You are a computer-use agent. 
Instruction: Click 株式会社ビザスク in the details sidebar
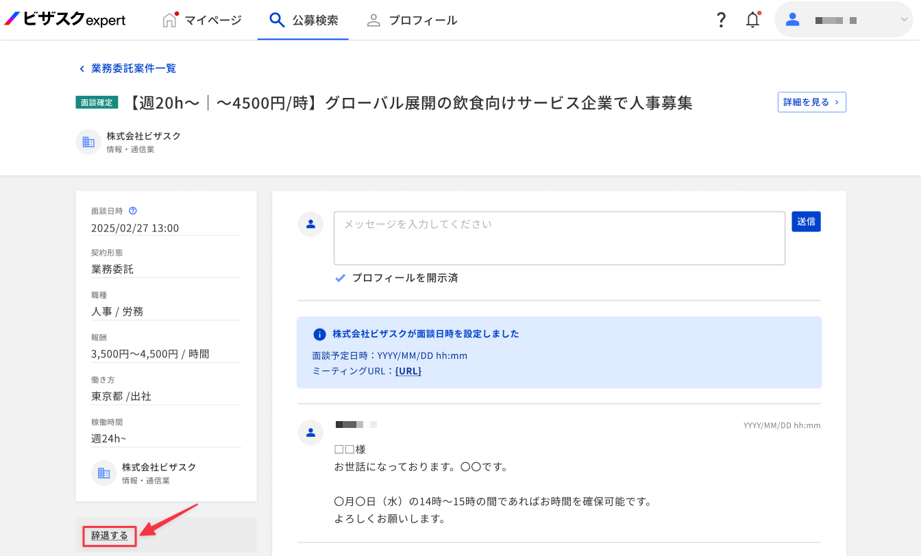pyautogui.click(x=159, y=467)
